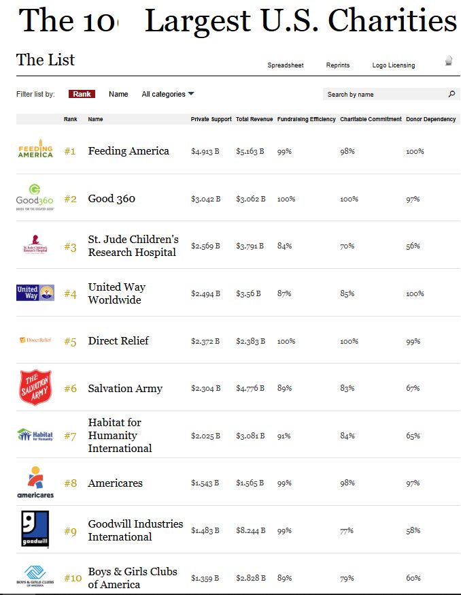The image size is (461, 595).
Task: Select the St. Jude hospital logo
Action: point(35,246)
